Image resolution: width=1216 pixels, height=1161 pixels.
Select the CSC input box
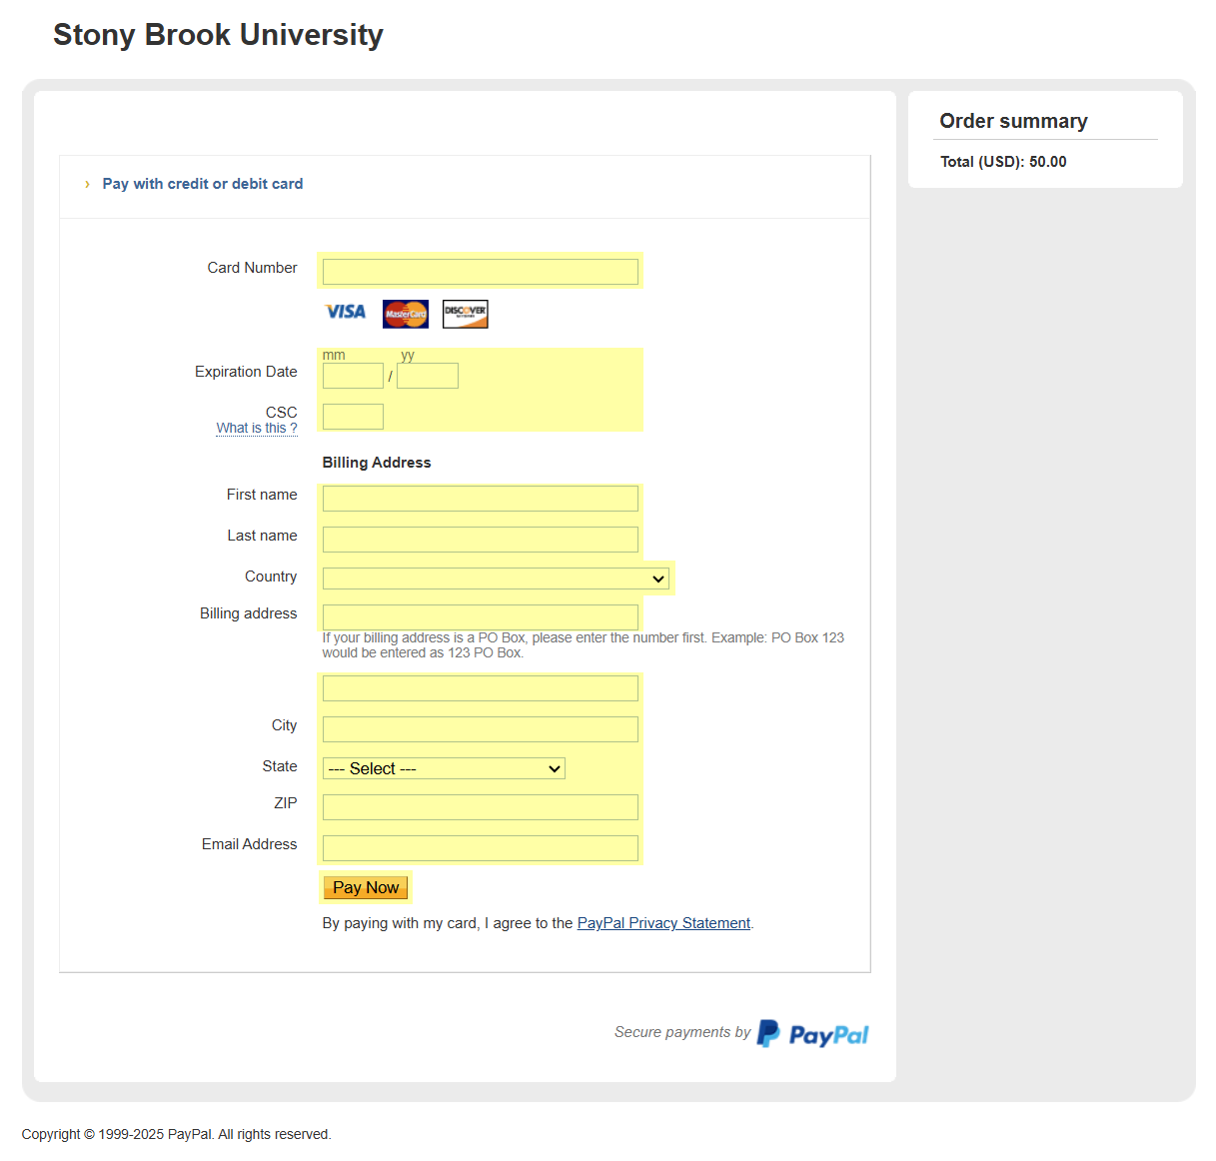tap(353, 417)
